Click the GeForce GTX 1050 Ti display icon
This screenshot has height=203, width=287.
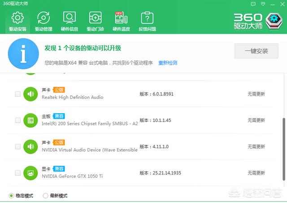(30, 173)
